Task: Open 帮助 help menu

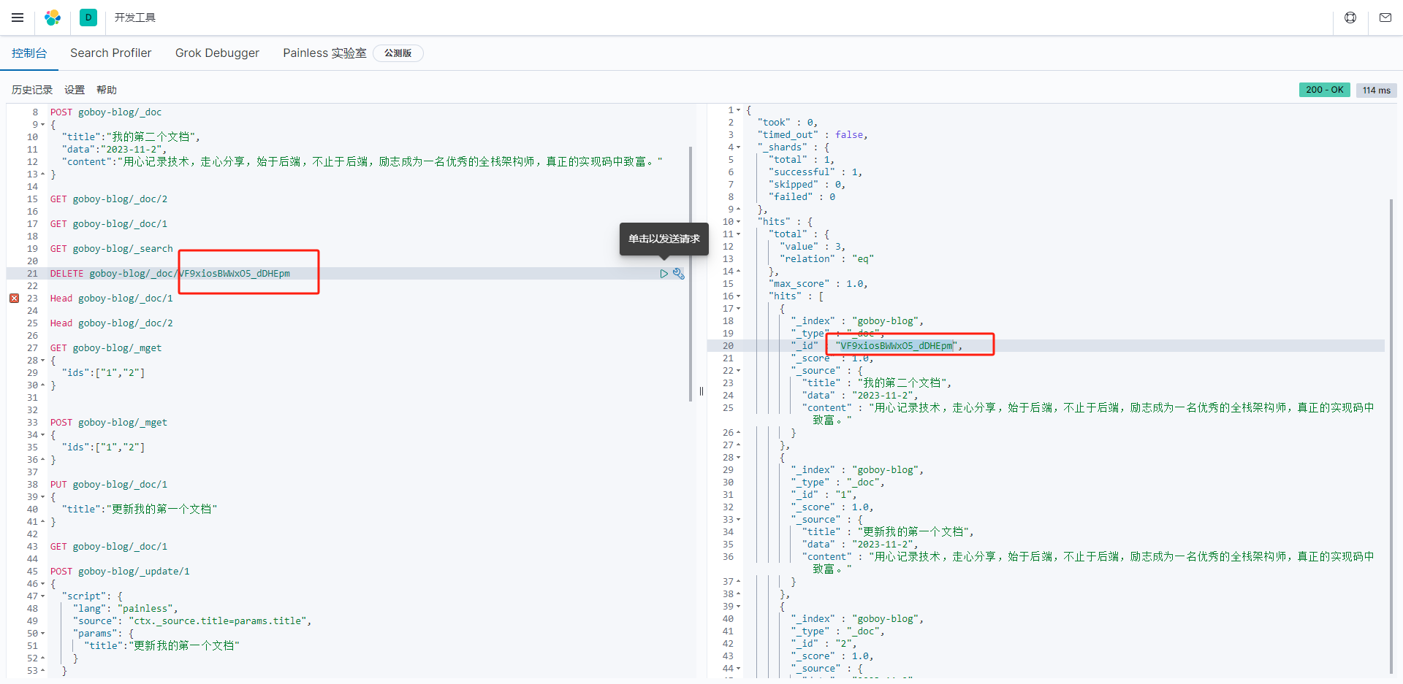Action: [x=107, y=90]
